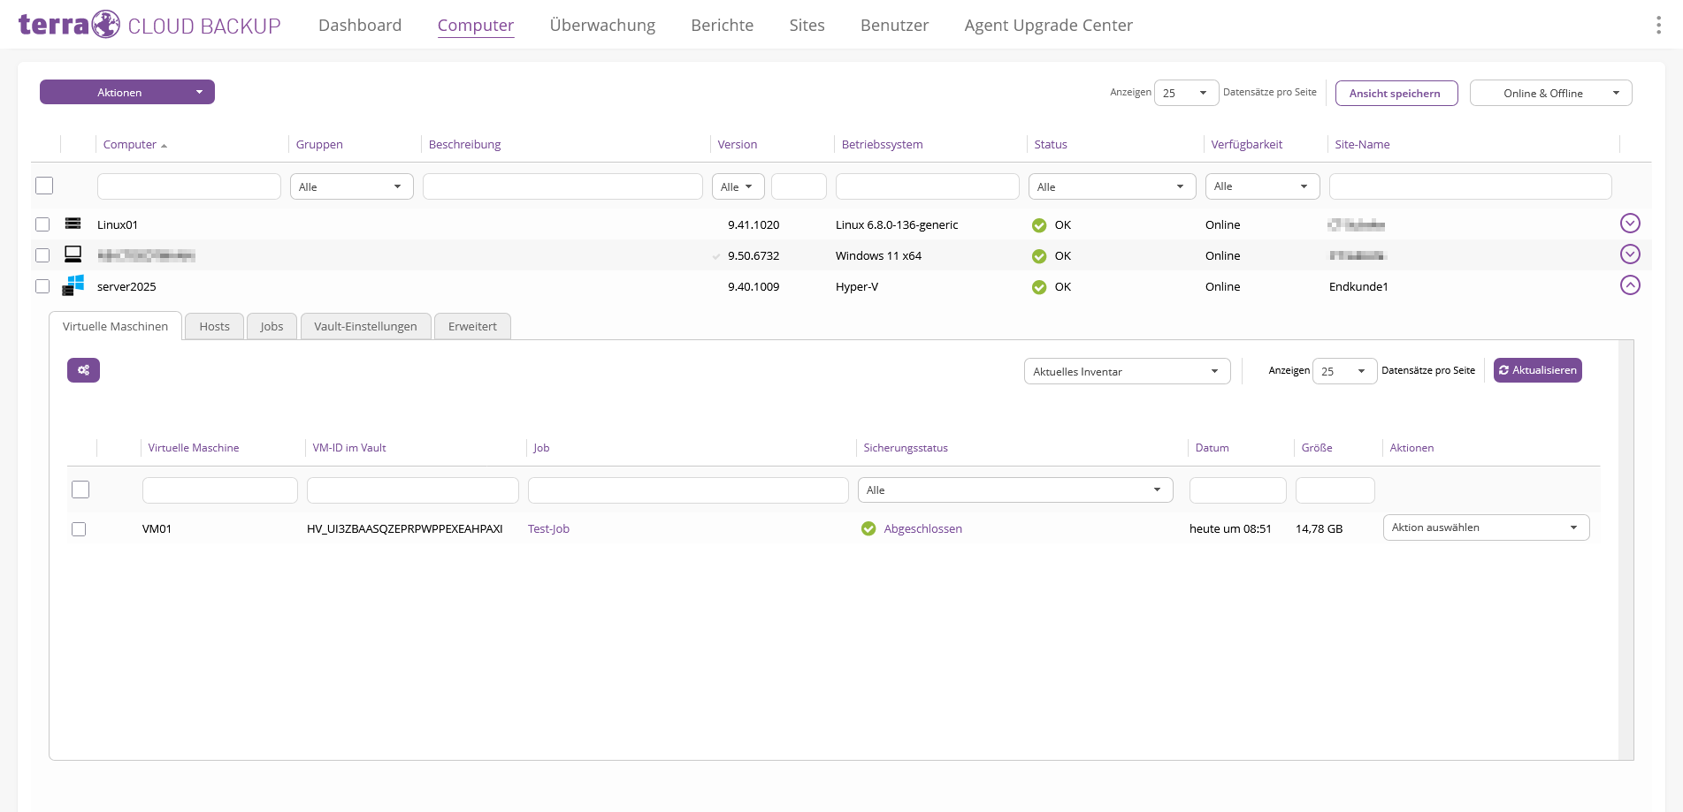Select the VM01 checkbox
1683x812 pixels.
(79, 529)
